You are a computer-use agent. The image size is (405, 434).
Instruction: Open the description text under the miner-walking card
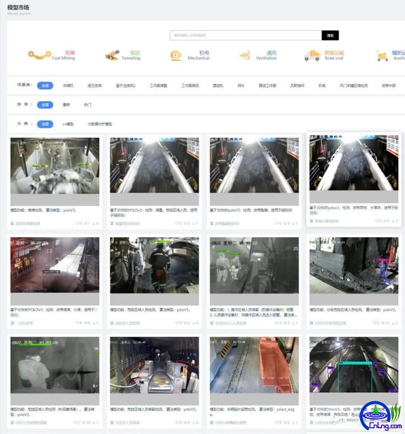[x=150, y=310]
